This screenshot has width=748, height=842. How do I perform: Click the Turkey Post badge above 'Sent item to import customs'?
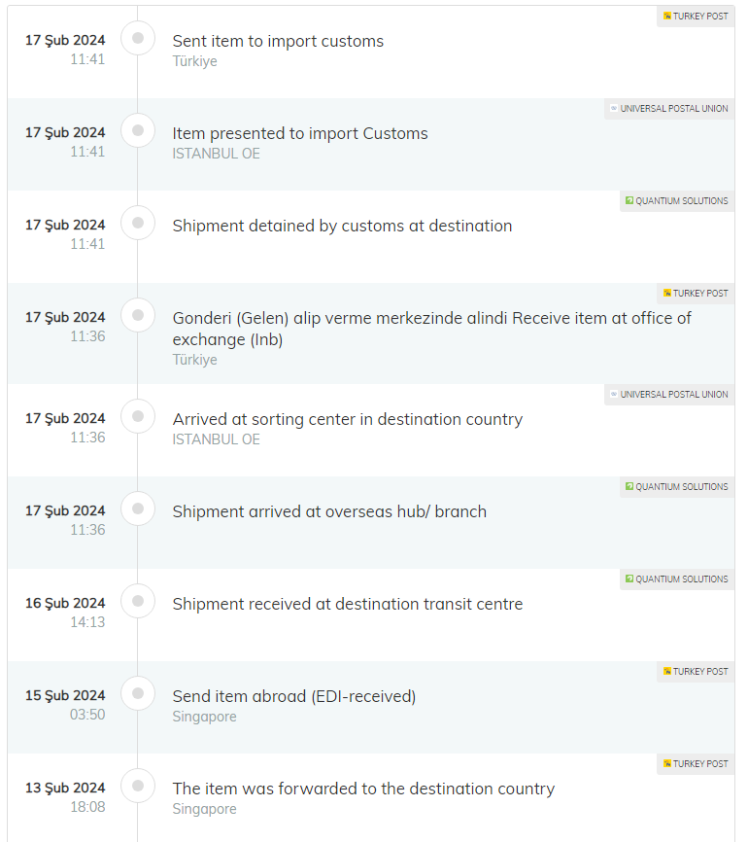pos(696,17)
